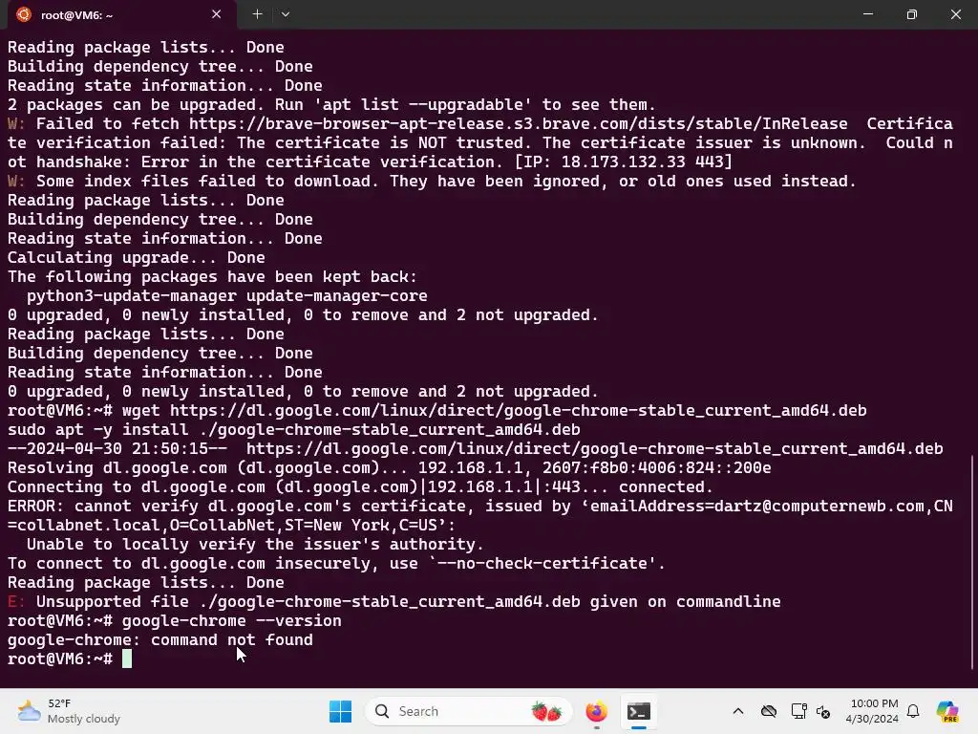Click the taskbar Search box
This screenshot has width=978, height=734.
[468, 711]
